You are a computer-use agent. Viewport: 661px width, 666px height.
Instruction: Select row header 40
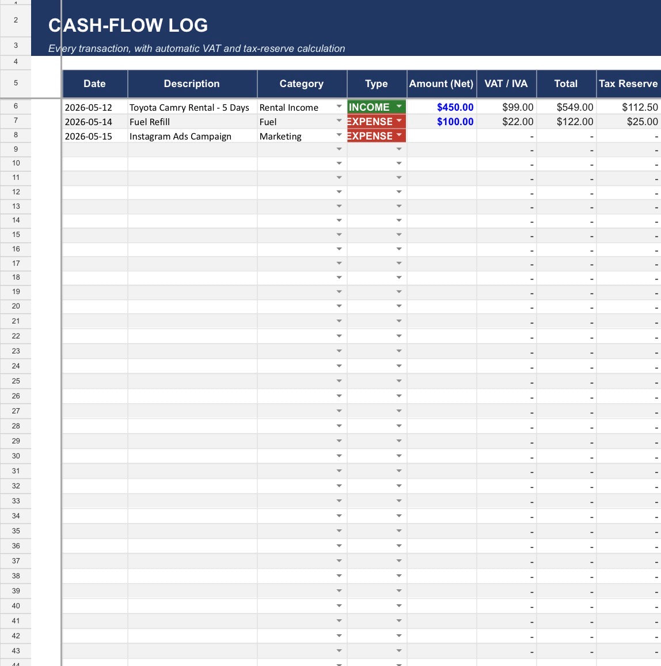click(x=16, y=605)
